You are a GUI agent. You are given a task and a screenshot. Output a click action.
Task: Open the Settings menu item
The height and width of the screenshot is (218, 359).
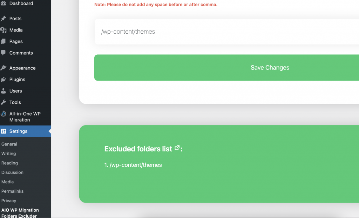pyautogui.click(x=18, y=131)
